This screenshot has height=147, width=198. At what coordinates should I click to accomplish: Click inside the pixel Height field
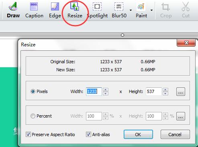pos(154,91)
